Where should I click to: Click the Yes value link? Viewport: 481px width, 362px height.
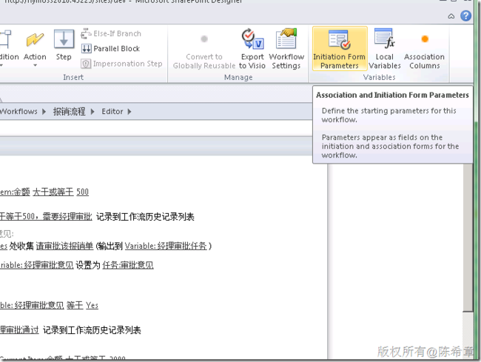tap(92, 305)
